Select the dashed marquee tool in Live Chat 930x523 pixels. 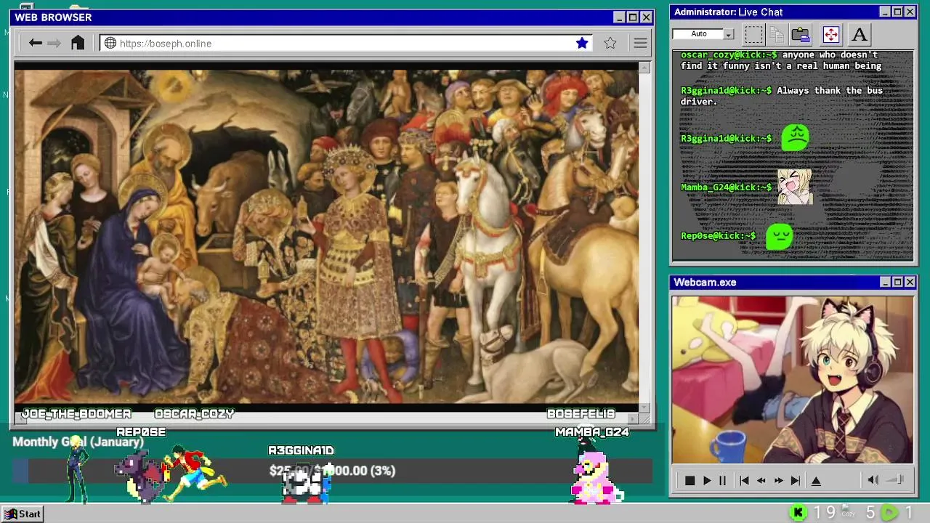[x=753, y=34]
